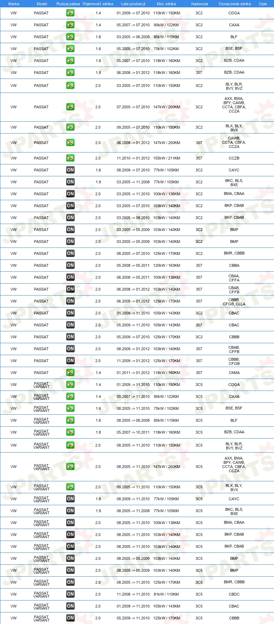The width and height of the screenshot is (274, 624).
Task: Click the 357 body code in the CCZB row
Action: [x=199, y=158]
